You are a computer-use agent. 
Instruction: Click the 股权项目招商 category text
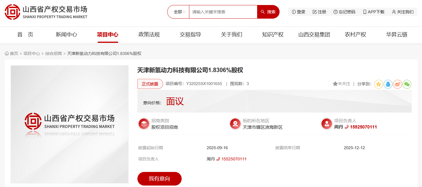pyautogui.click(x=165, y=127)
